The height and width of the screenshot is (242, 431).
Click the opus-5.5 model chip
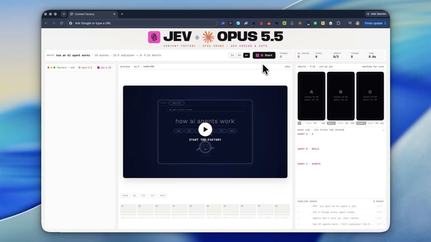85,68
